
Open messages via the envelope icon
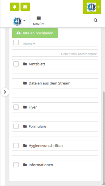click(x=25, y=7)
